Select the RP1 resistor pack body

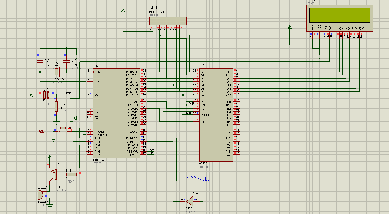168,21
